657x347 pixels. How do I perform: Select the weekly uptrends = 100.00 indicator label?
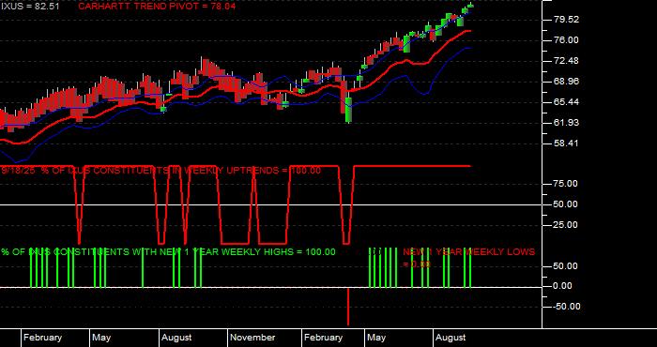tap(161, 171)
